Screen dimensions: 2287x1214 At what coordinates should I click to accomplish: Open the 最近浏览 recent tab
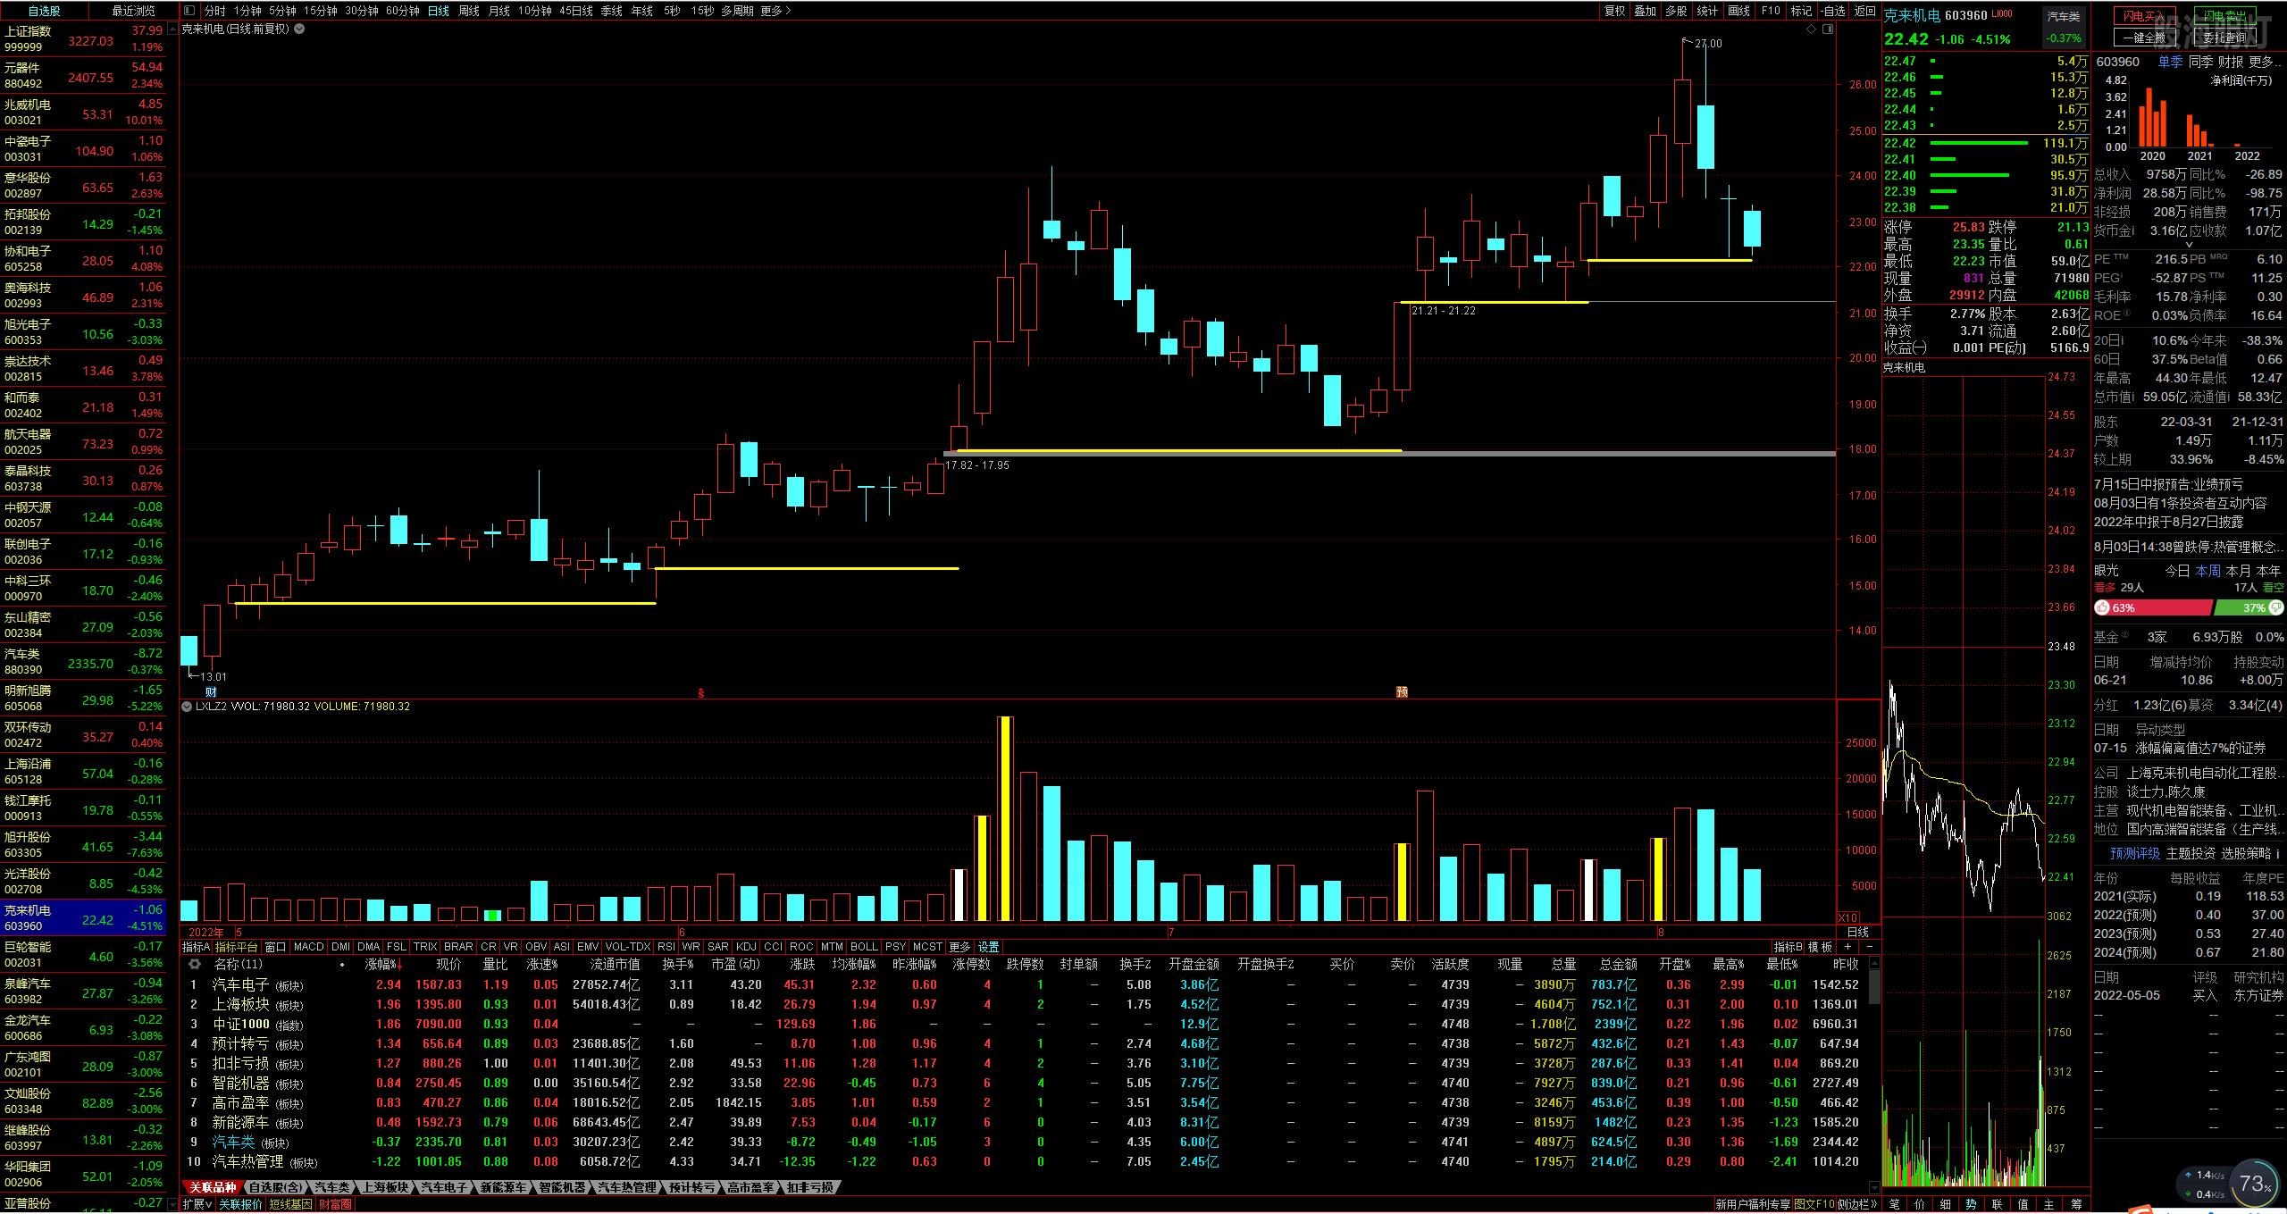pos(133,11)
